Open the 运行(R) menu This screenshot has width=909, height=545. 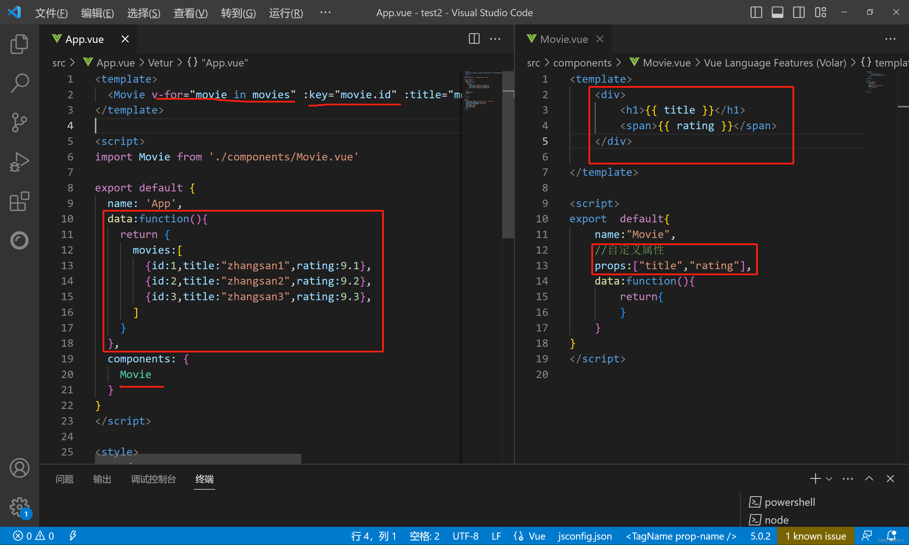(286, 13)
